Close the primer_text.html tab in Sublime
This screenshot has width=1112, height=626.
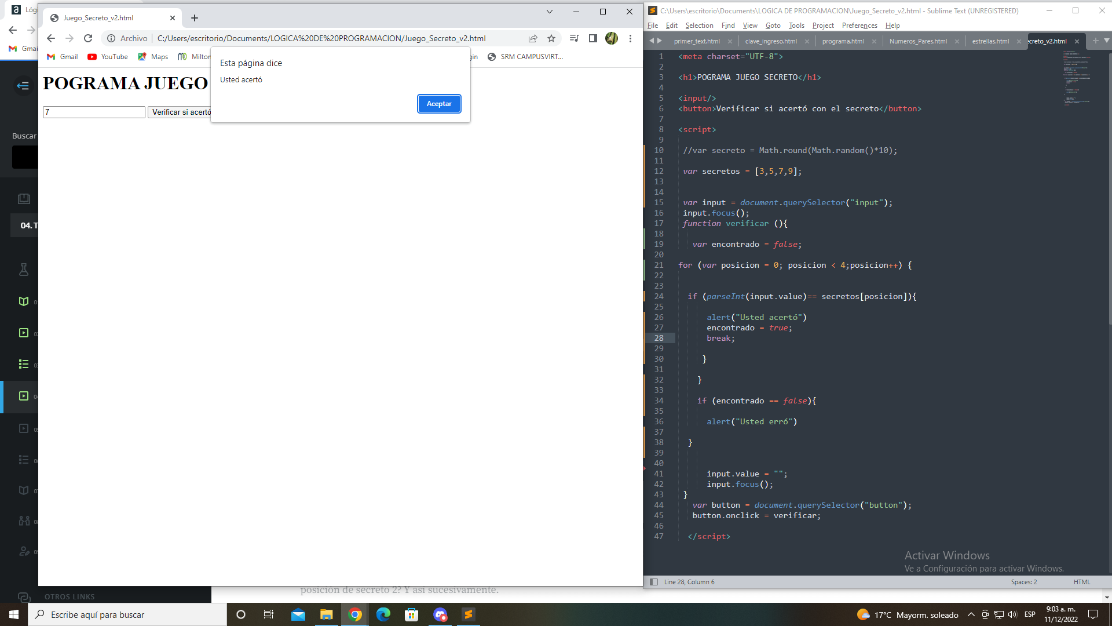[730, 41]
